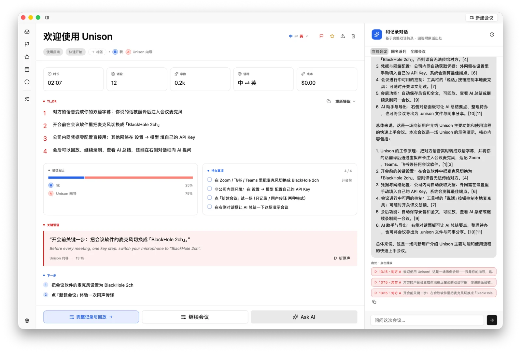The image size is (521, 353).
Task: Open 完整记录与回放 button
Action: (x=91, y=317)
